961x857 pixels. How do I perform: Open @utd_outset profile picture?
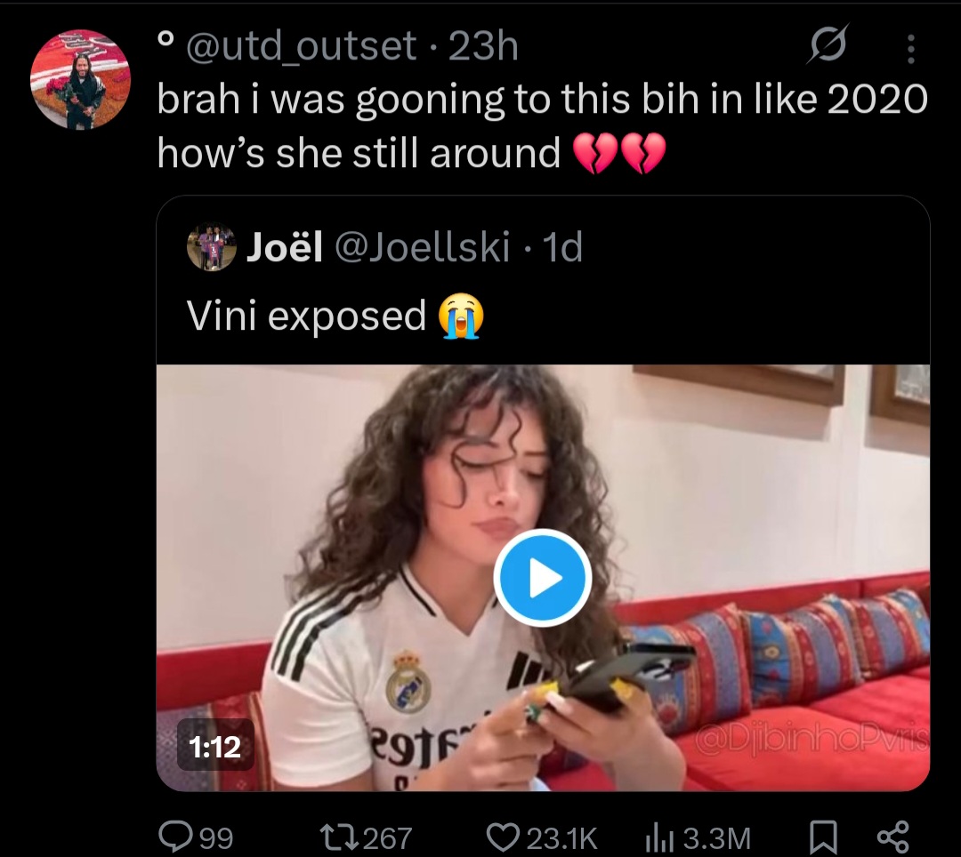coord(81,80)
